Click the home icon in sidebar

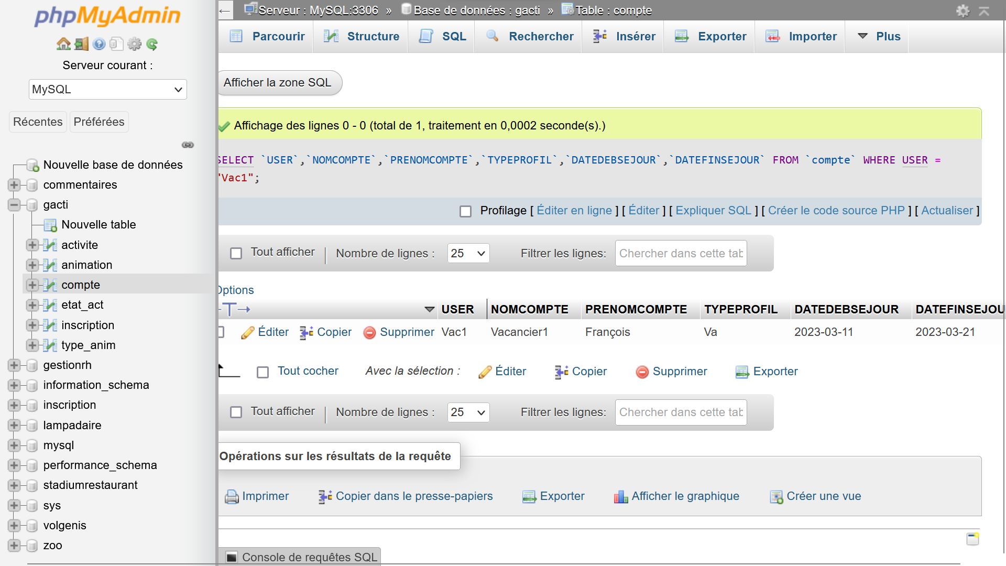63,44
